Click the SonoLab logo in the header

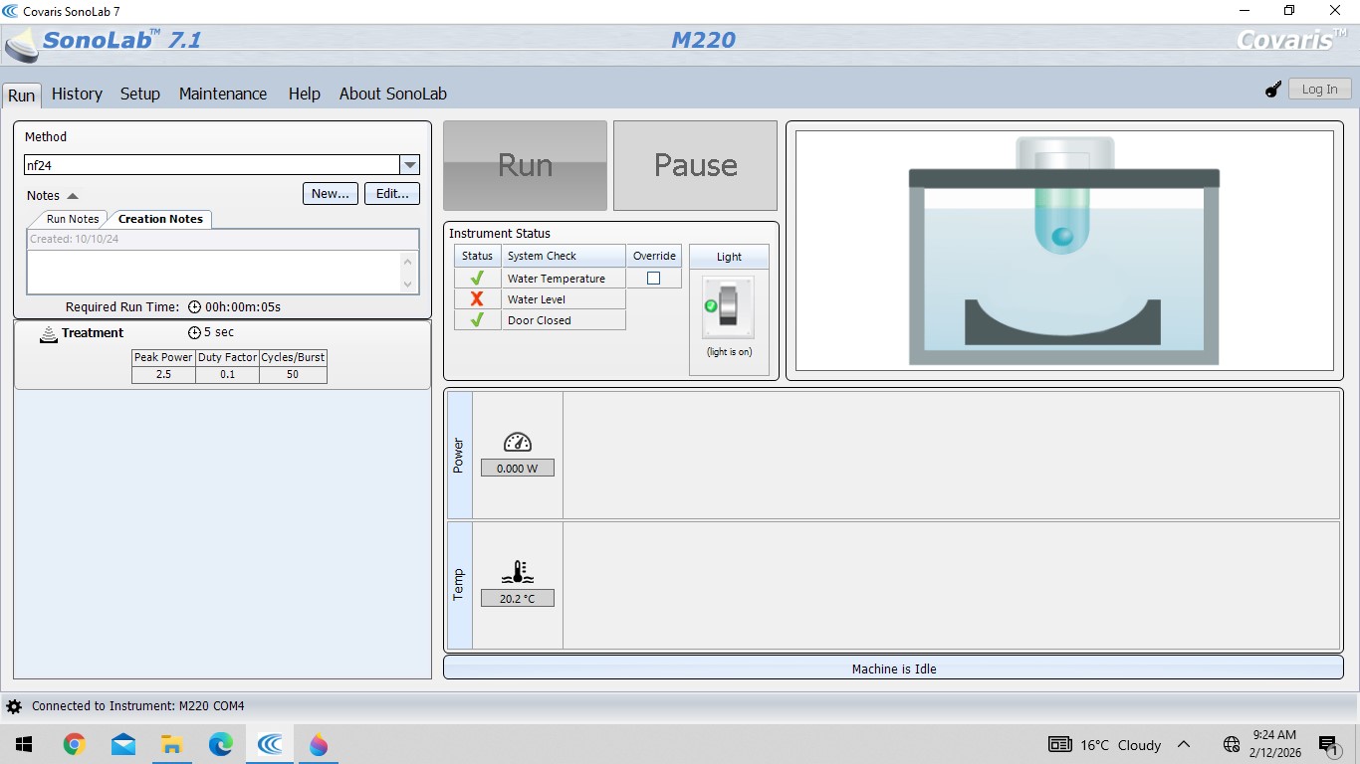[18, 46]
